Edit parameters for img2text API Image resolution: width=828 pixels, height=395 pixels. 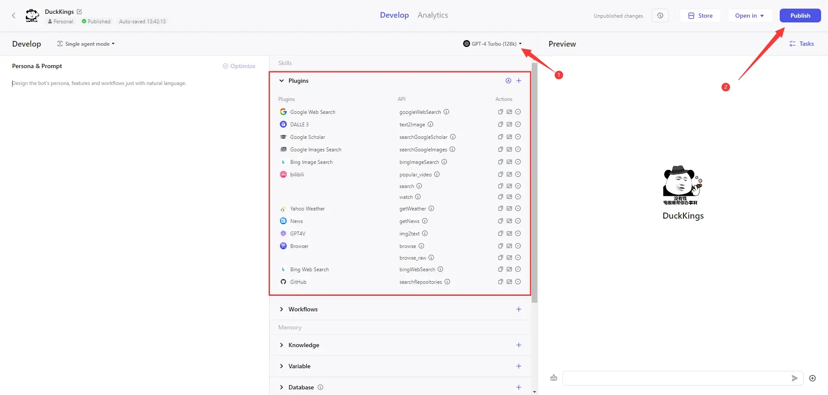(x=509, y=233)
